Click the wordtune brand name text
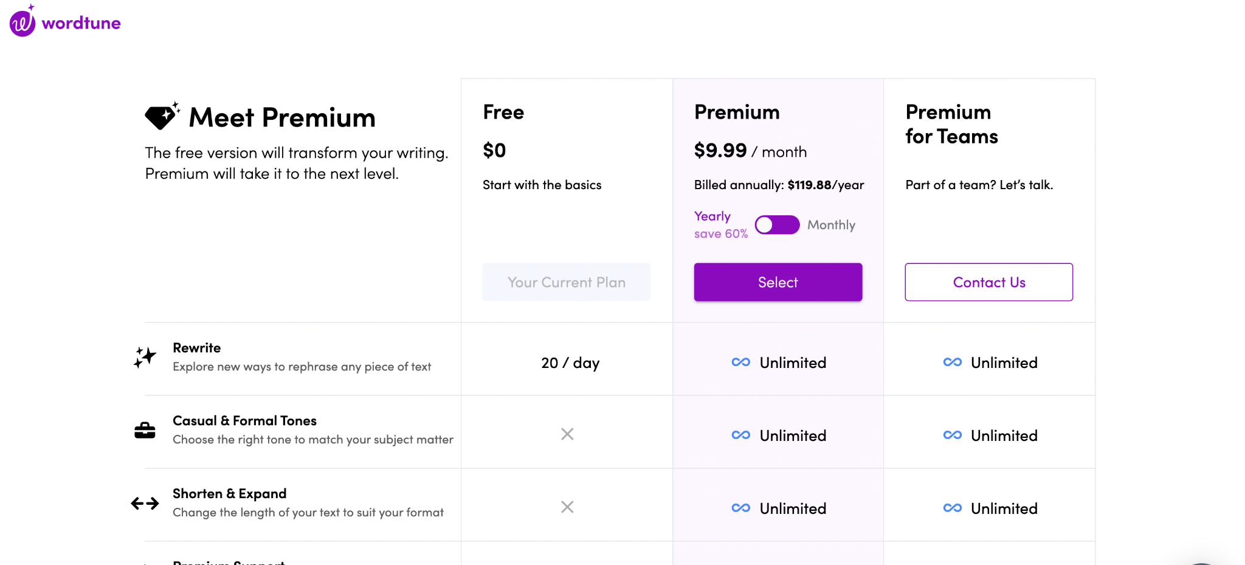The image size is (1245, 565). 81,23
